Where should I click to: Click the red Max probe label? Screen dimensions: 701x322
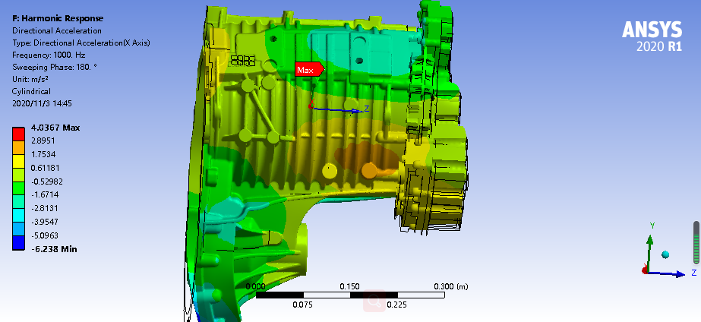308,70
